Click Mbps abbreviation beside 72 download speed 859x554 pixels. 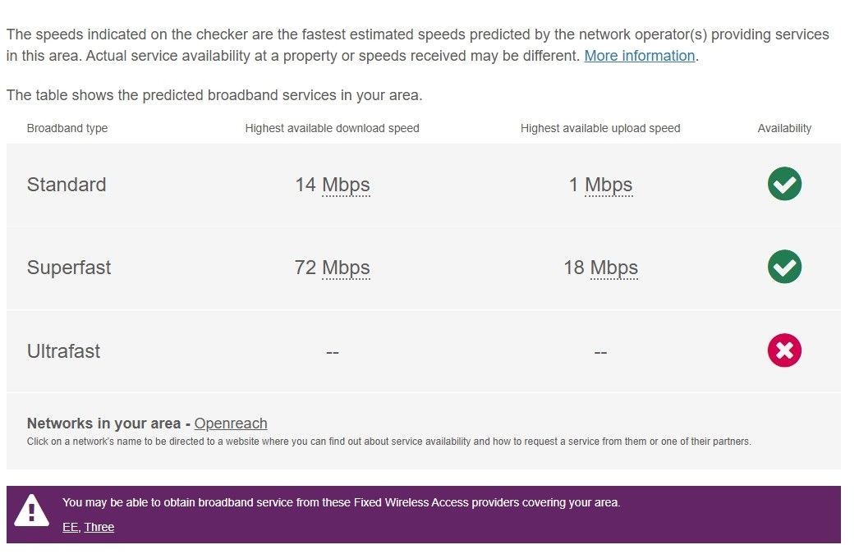pos(346,268)
